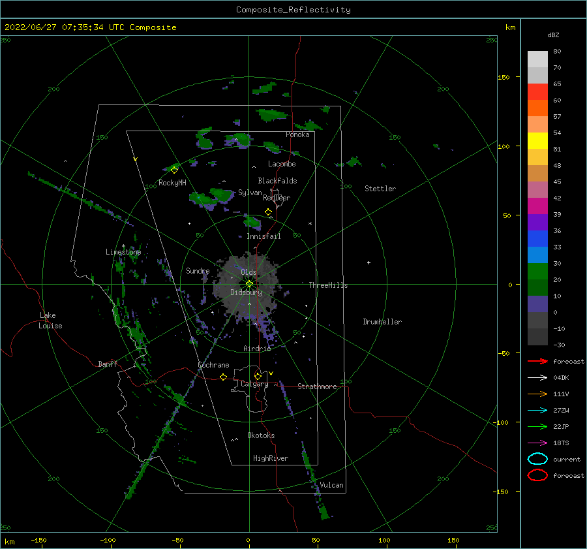Select the bright green 20-30 dBZ swatch

tap(537, 272)
